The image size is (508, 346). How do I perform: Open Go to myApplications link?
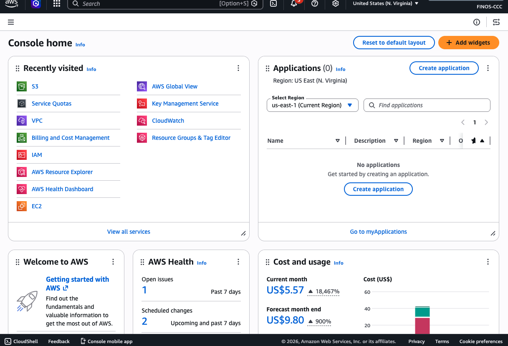[379, 232]
